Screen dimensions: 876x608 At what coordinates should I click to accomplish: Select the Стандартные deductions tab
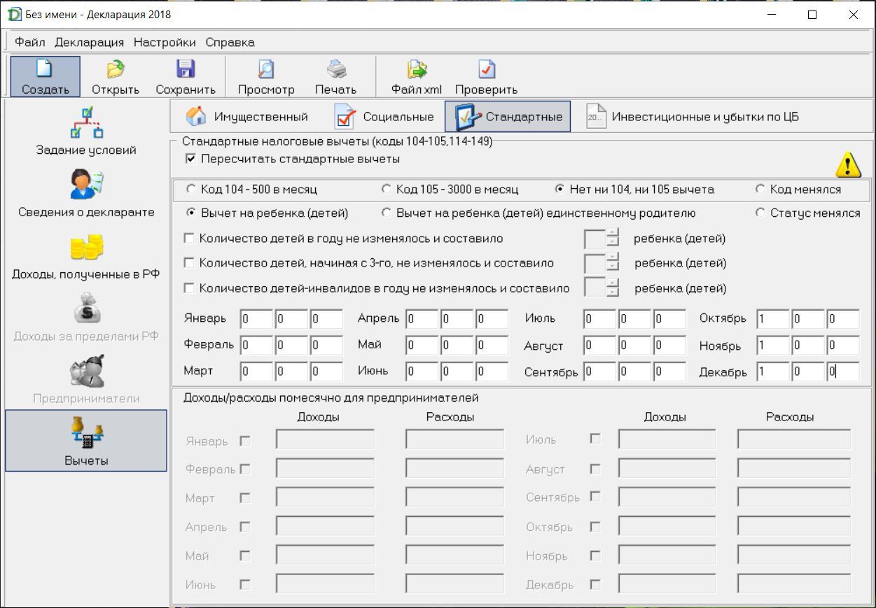508,117
